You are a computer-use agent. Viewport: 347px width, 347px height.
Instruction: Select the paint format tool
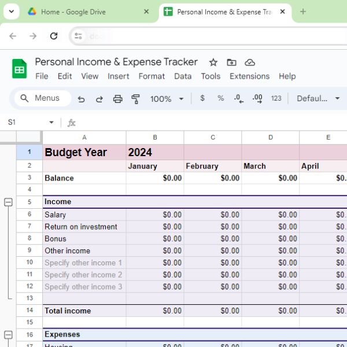click(136, 99)
